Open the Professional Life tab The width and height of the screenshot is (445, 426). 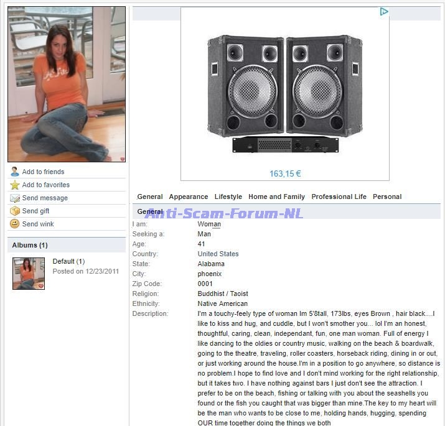[x=339, y=197]
